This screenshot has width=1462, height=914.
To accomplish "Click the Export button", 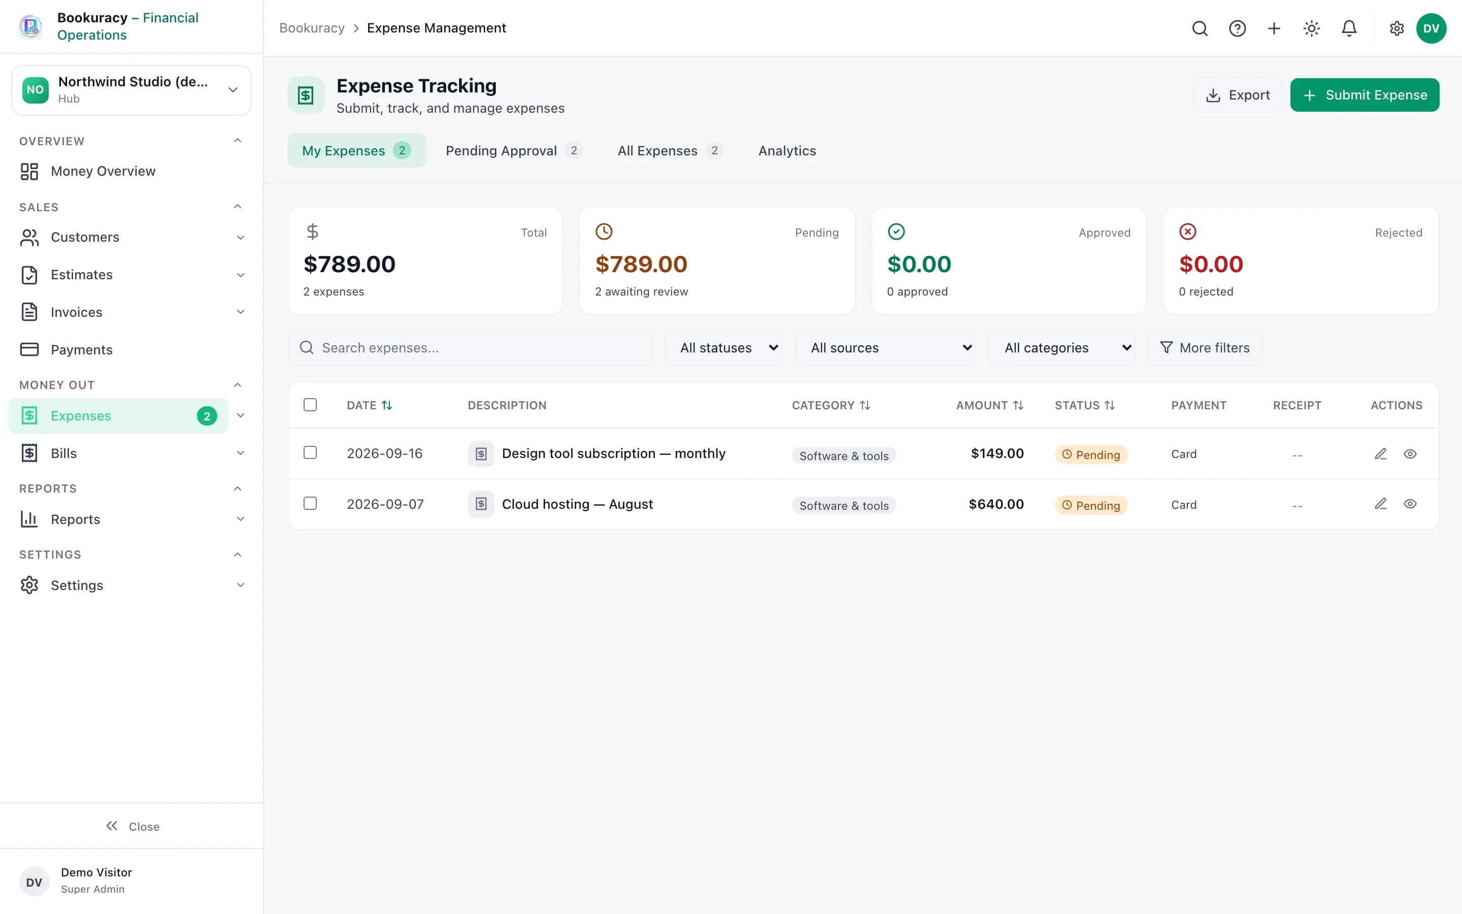I will 1238,95.
